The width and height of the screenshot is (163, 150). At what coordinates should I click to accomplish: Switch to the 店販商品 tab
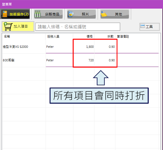pos(48,14)
